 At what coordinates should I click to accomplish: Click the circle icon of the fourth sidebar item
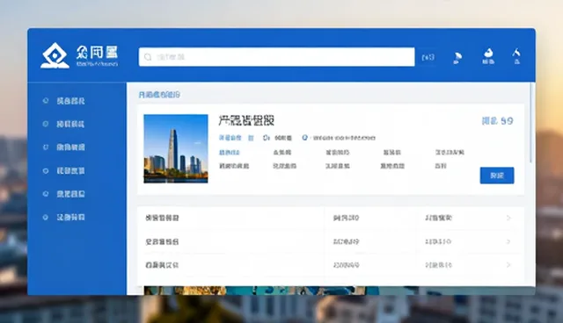pyautogui.click(x=46, y=171)
